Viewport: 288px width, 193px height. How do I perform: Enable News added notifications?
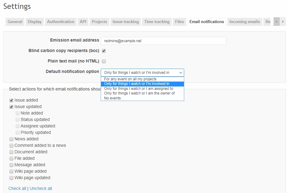[11, 139]
